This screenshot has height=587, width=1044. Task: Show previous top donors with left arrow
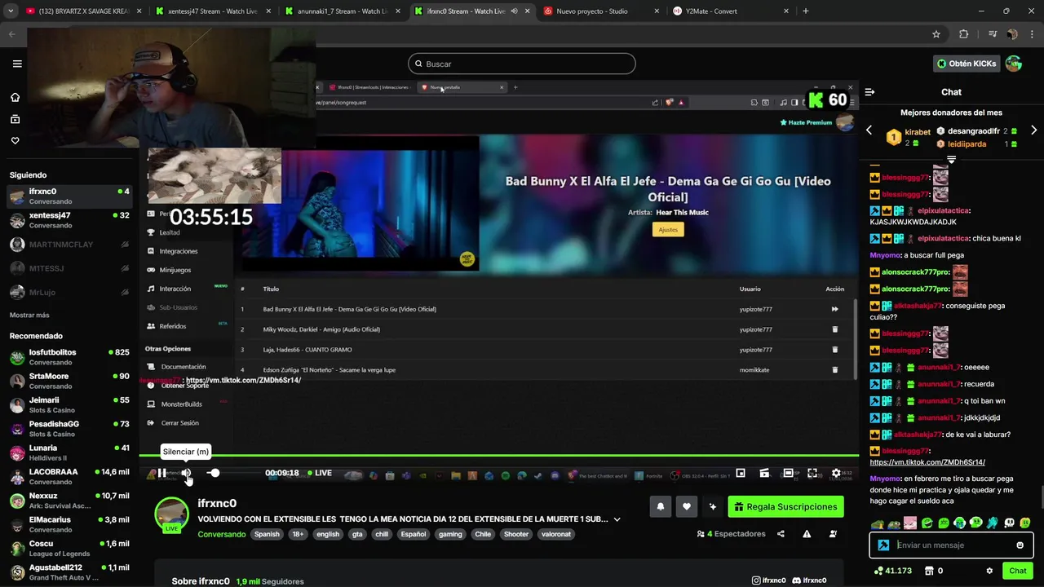tap(869, 130)
